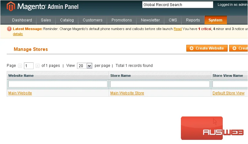Click the Website Name filter field
The height and width of the screenshot is (144, 248).
pyautogui.click(x=58, y=84)
